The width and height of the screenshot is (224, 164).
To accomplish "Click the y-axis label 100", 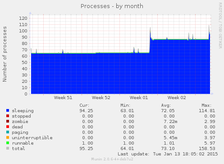I will (x=23, y=31).
